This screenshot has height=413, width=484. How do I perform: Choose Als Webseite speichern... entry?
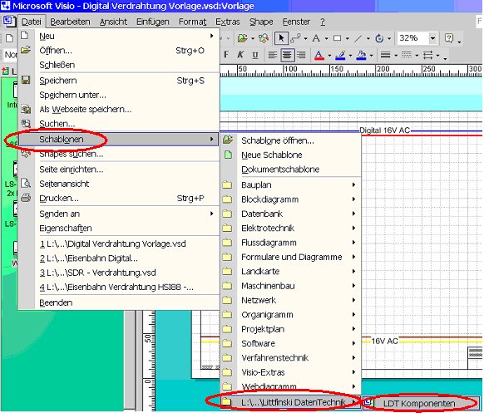tap(119, 110)
